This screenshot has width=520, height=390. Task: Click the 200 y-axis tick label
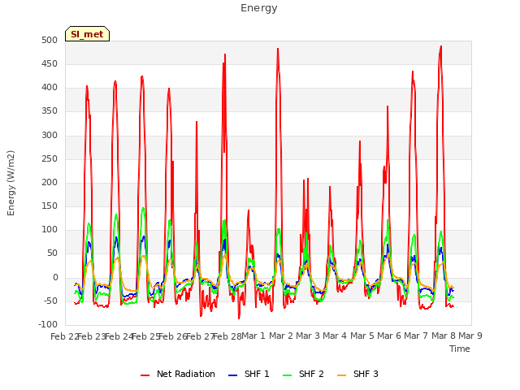click(50, 182)
